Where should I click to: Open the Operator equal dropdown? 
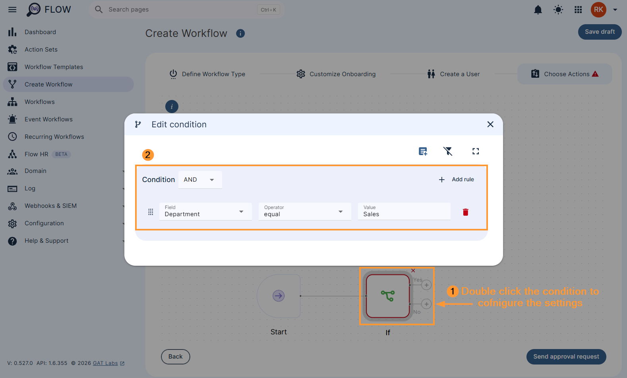click(305, 211)
